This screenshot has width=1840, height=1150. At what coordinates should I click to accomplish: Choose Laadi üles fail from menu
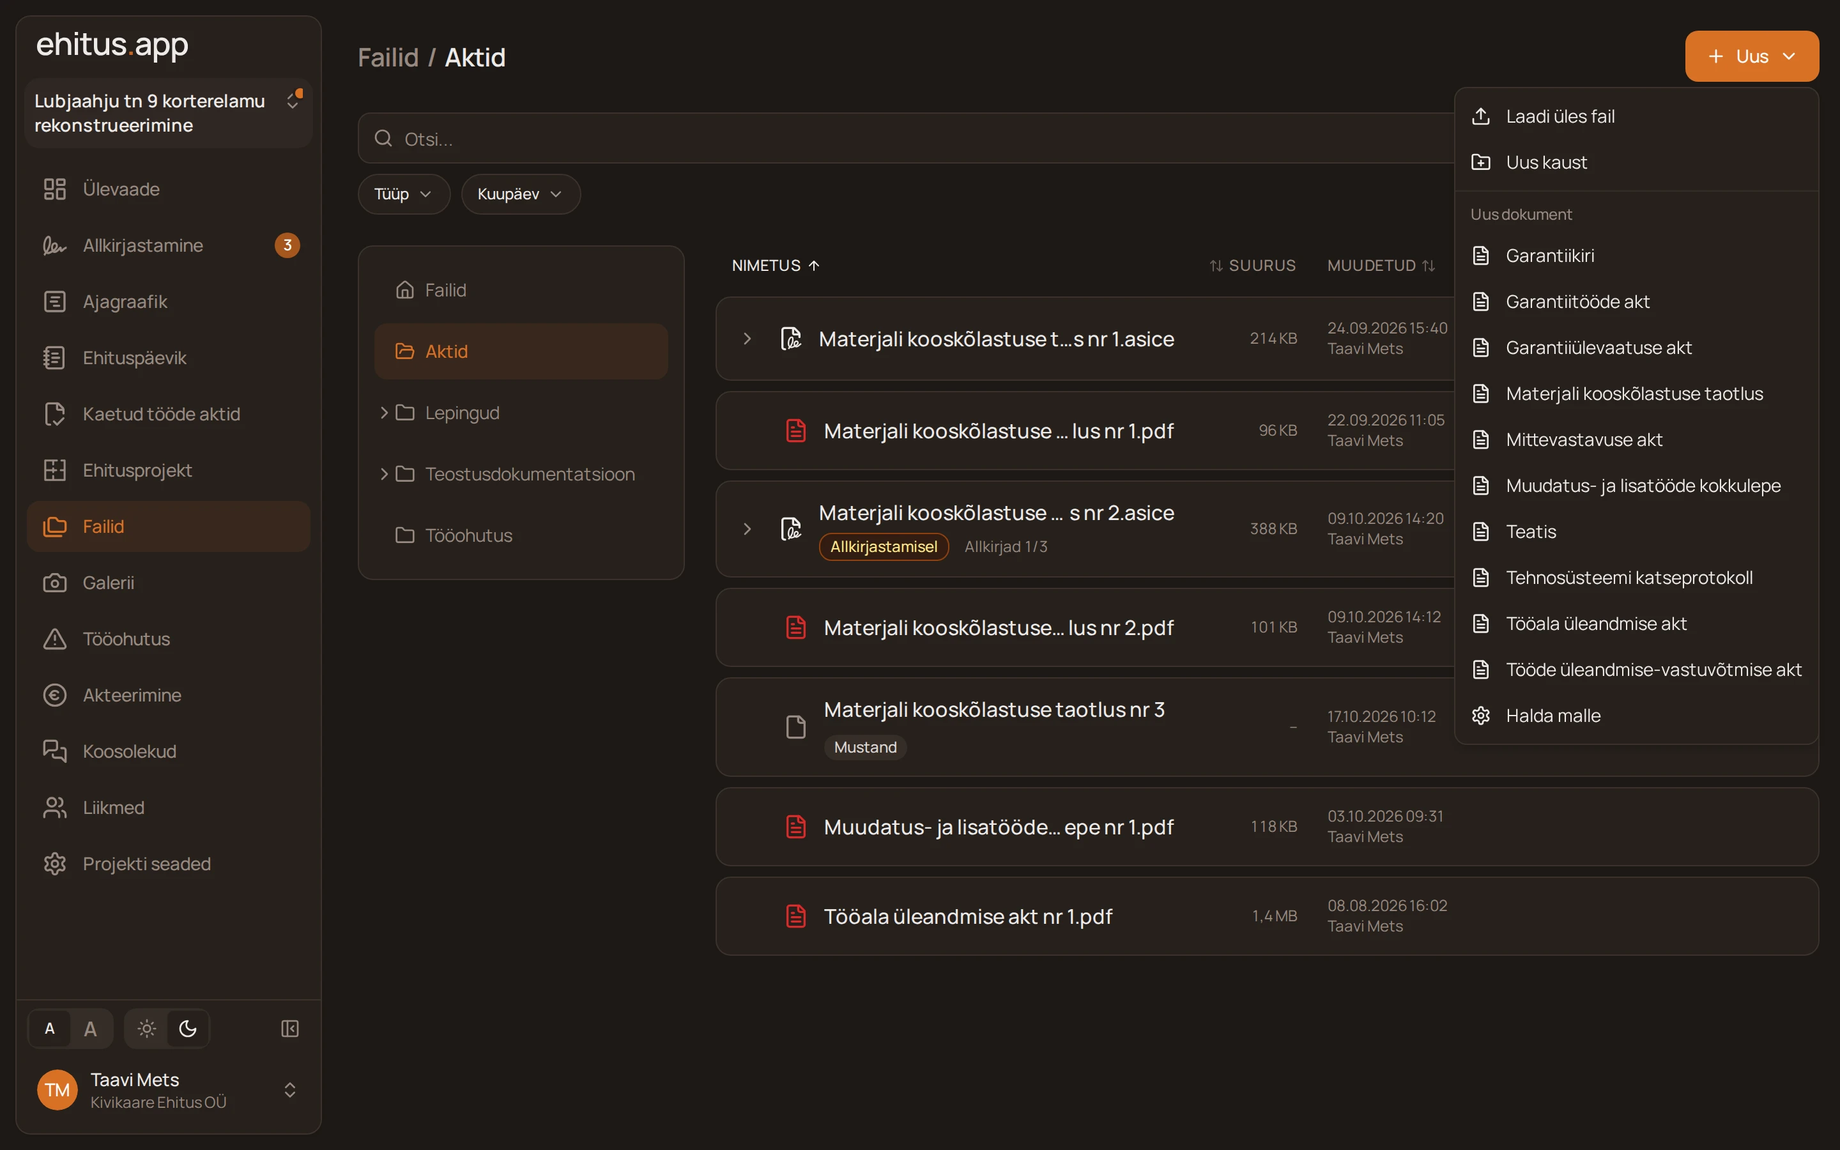[1636, 116]
